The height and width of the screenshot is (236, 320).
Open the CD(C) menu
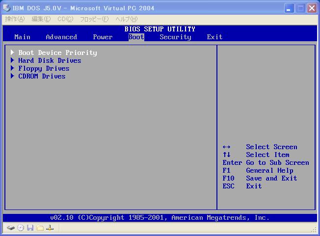click(x=65, y=19)
